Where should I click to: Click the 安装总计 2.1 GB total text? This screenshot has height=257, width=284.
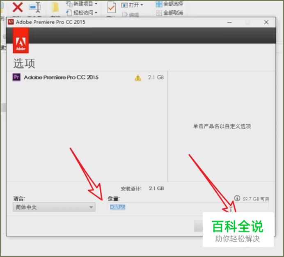[x=142, y=188]
